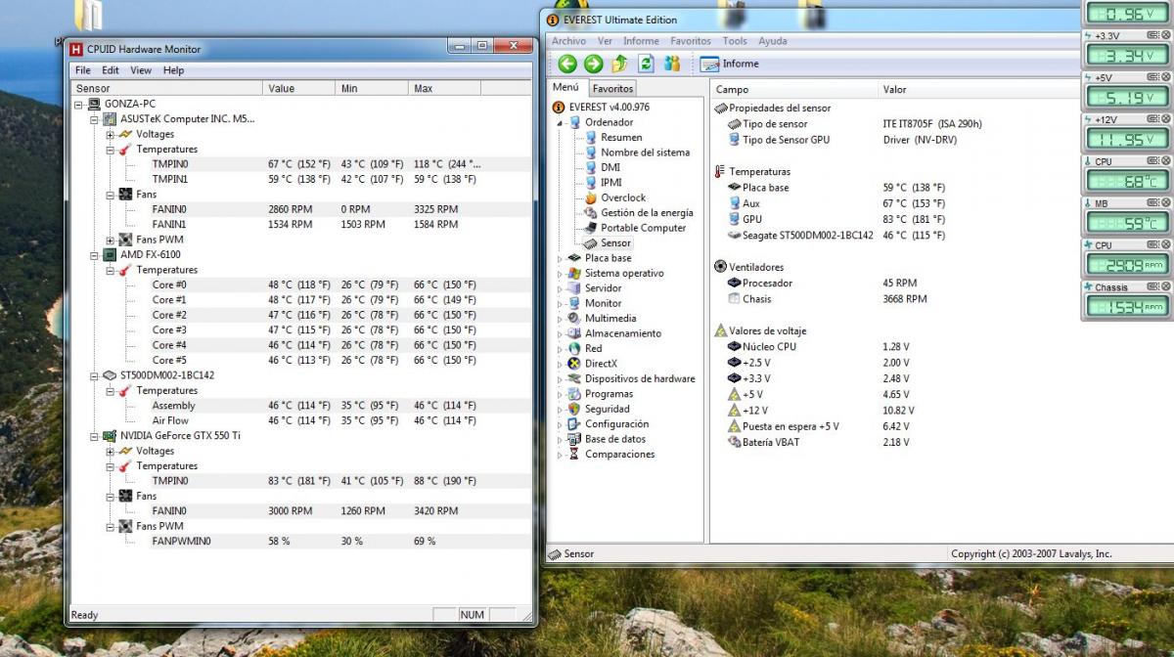Collapse the Ordenador tree node
Viewport: 1174px width, 657px height.
pos(561,123)
